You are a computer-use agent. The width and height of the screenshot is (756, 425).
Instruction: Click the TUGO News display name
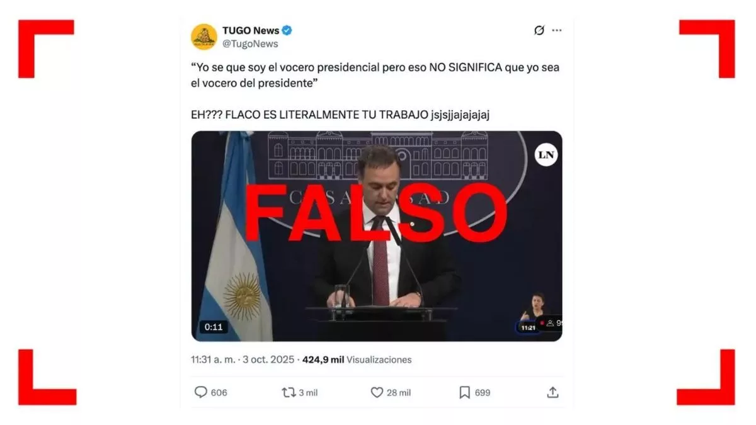click(x=251, y=30)
